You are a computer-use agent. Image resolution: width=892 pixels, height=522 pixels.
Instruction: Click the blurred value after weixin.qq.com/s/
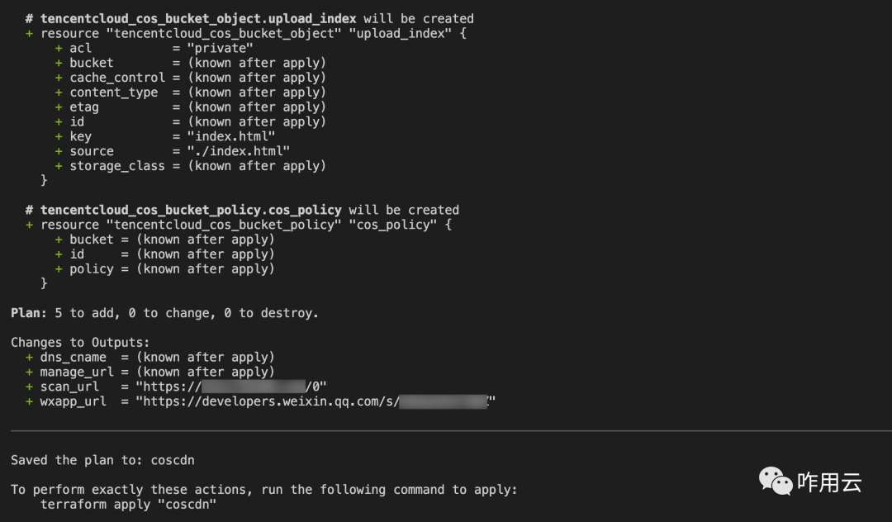pyautogui.click(x=444, y=401)
